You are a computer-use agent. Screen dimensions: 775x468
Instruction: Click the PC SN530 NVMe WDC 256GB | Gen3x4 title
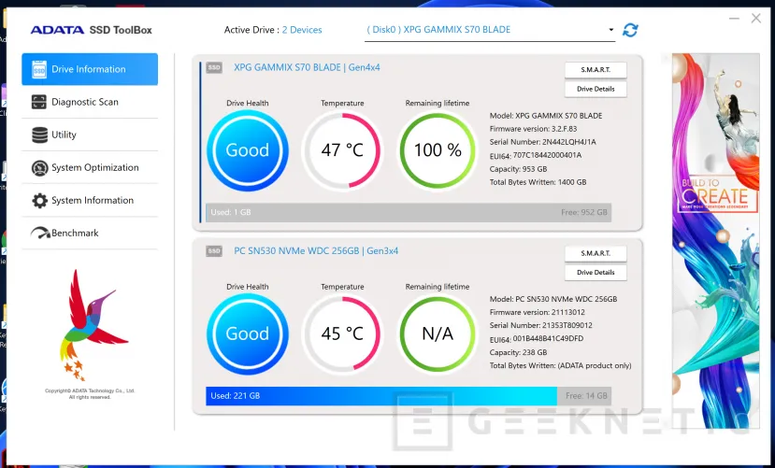click(316, 251)
